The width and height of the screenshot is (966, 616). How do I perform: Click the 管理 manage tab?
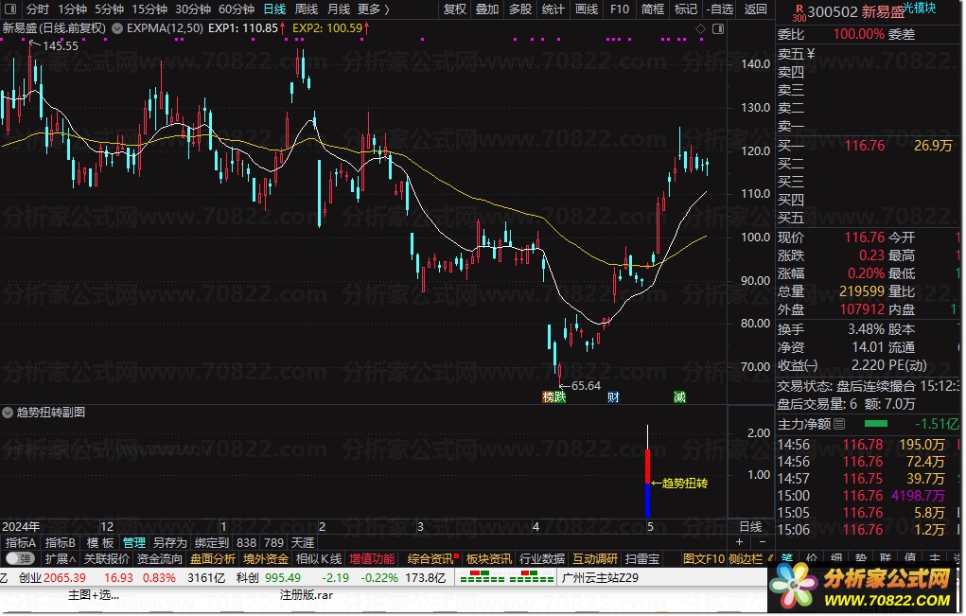(133, 543)
